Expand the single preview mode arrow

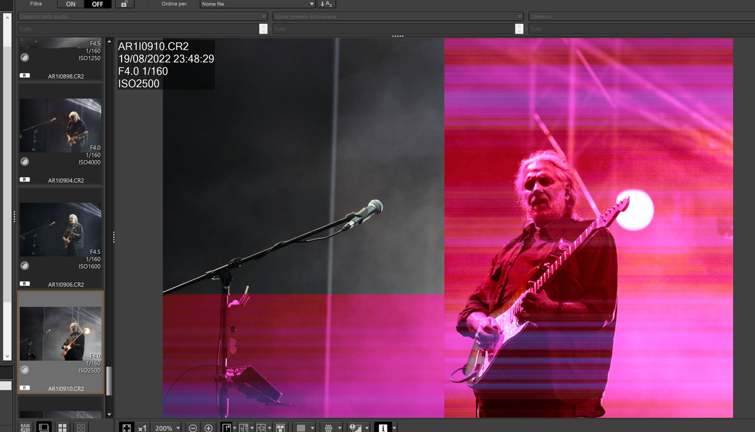[235, 428]
